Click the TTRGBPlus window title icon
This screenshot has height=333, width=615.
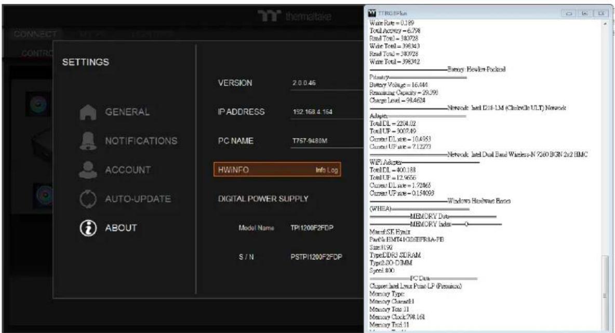(372, 13)
